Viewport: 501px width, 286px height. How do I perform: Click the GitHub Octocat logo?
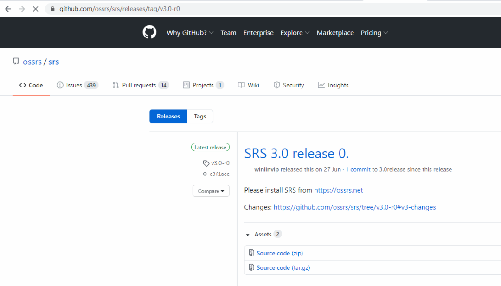coord(149,32)
